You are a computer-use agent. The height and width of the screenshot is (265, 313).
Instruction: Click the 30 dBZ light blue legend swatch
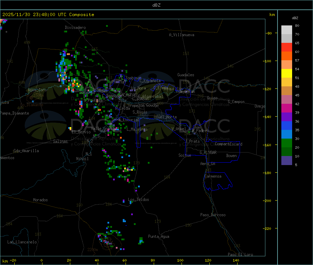(287, 134)
